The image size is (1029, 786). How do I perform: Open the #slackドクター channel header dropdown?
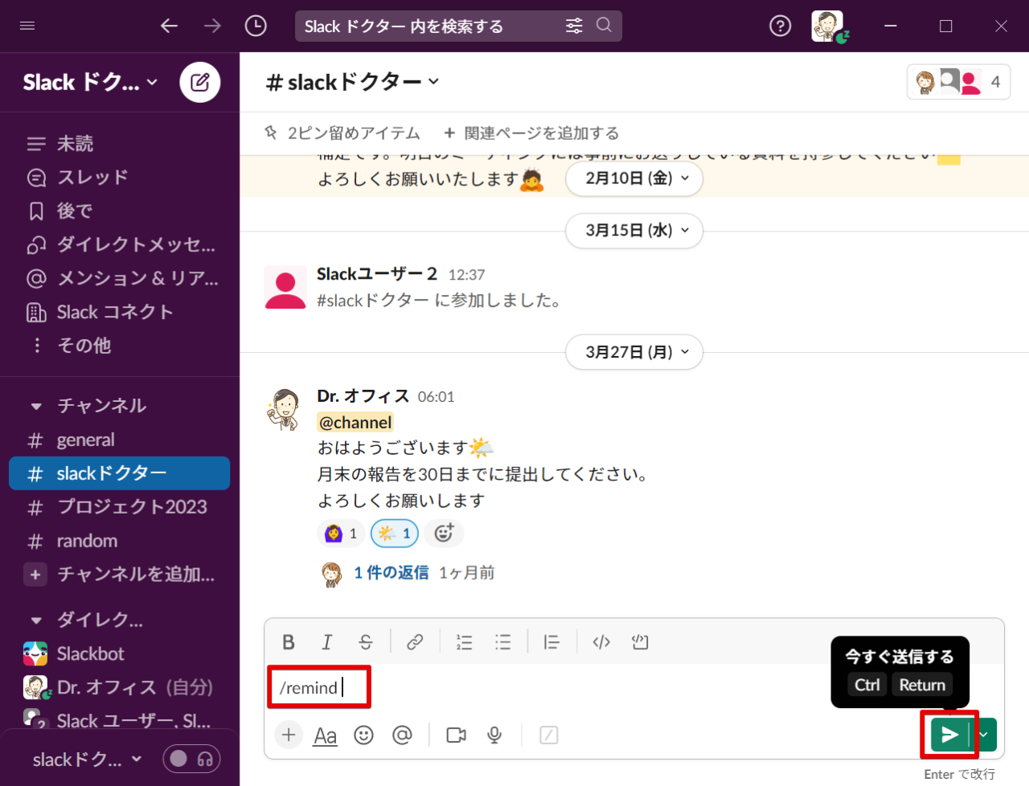pyautogui.click(x=352, y=82)
